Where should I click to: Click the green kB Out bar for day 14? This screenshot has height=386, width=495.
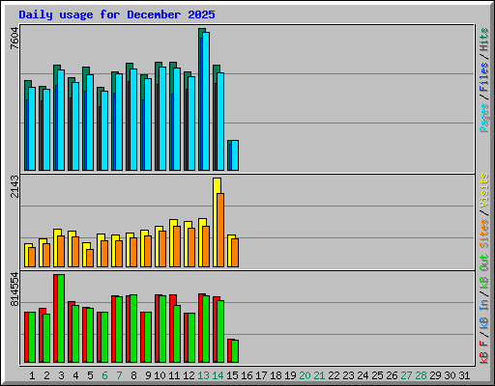coord(220,331)
